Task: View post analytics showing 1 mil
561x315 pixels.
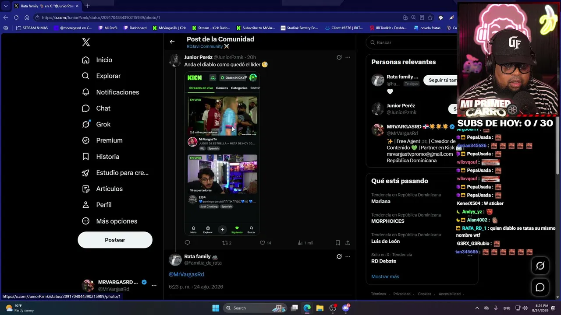Action: [305, 243]
